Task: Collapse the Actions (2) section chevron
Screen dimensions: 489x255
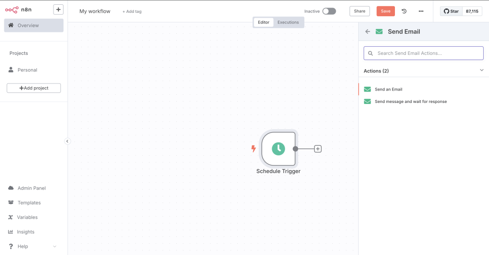Action: coord(481,71)
